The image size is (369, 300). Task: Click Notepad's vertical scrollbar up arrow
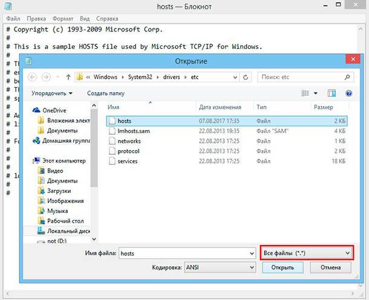click(x=361, y=29)
